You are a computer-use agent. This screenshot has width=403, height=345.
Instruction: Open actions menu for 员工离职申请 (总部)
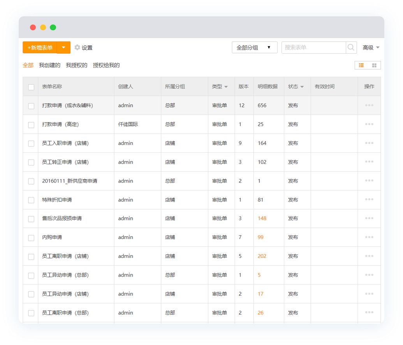click(369, 312)
